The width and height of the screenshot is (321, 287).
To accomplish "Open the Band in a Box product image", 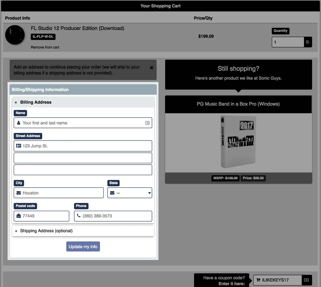I will tap(238, 142).
